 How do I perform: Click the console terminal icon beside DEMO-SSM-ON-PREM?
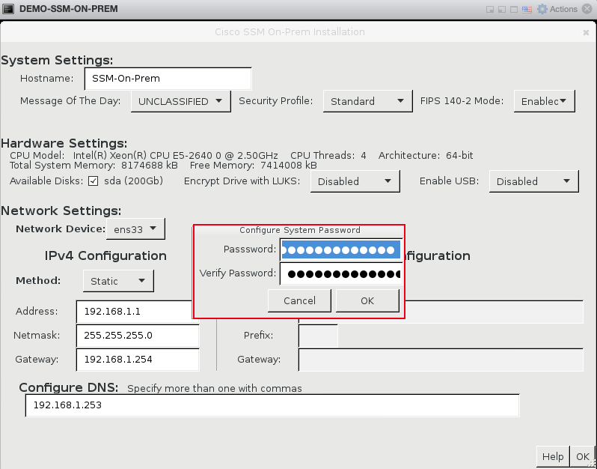8,9
